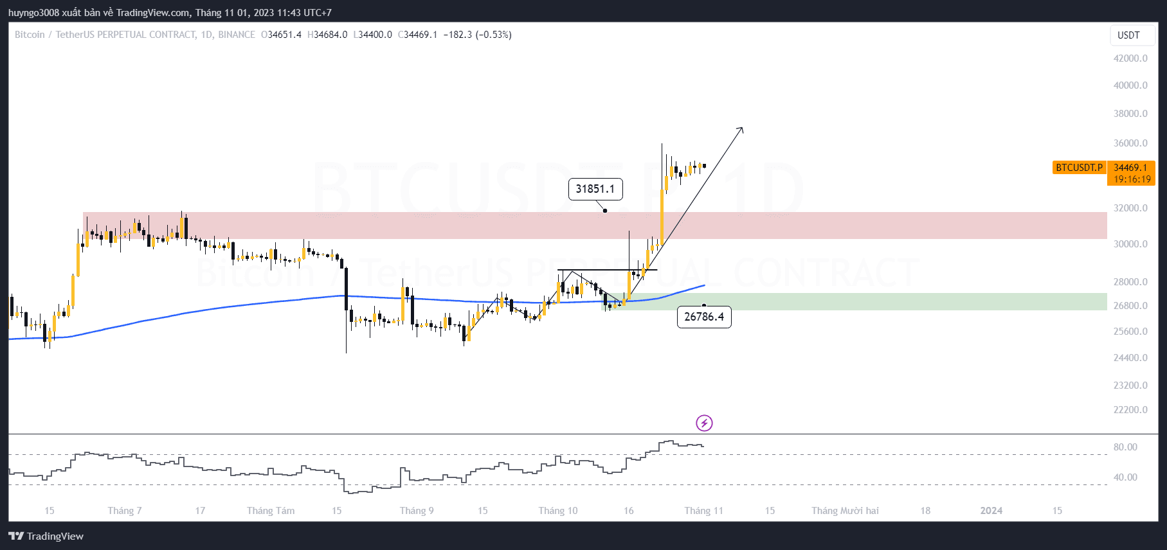Click the 17 date label on time axis
The height and width of the screenshot is (550, 1167).
200,511
